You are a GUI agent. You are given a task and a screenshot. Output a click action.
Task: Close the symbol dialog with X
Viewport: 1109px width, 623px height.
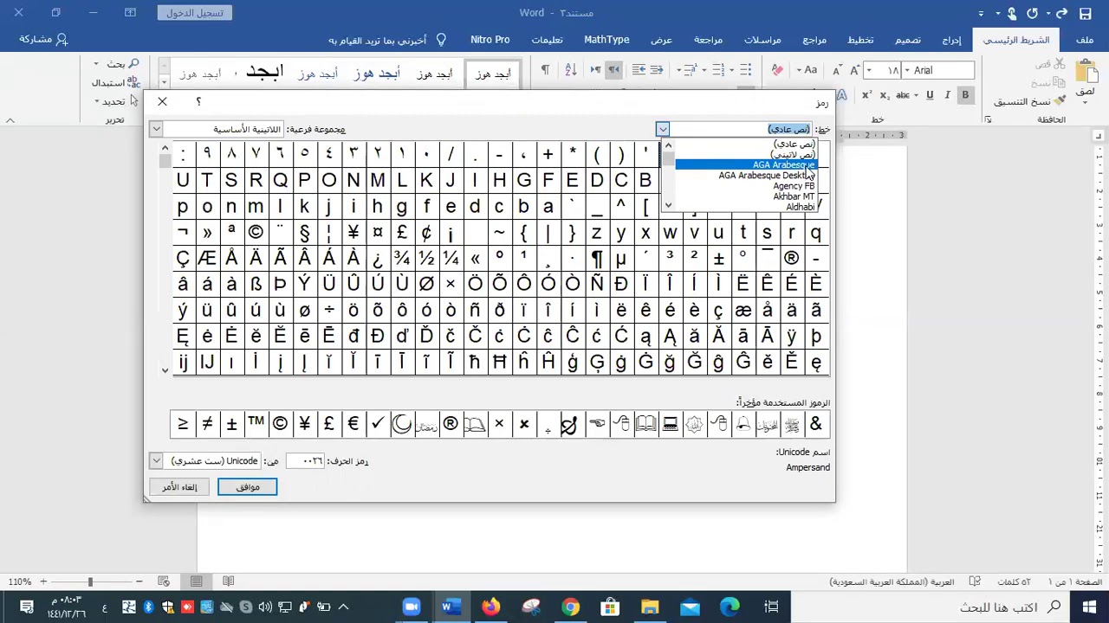(x=162, y=102)
